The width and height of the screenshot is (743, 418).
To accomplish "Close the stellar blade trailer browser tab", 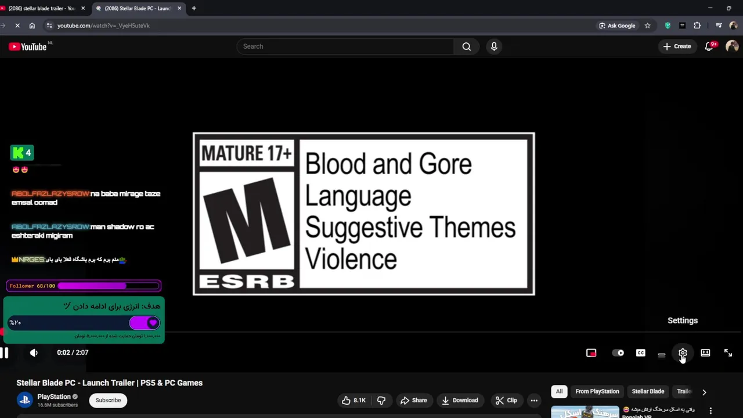I will (x=83, y=8).
